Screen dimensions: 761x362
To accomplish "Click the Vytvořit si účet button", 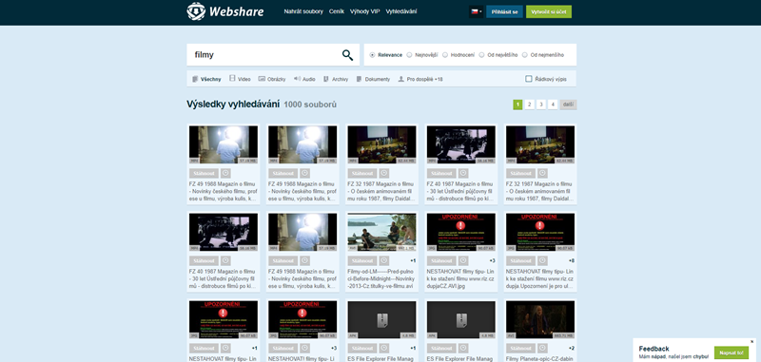I will (549, 11).
